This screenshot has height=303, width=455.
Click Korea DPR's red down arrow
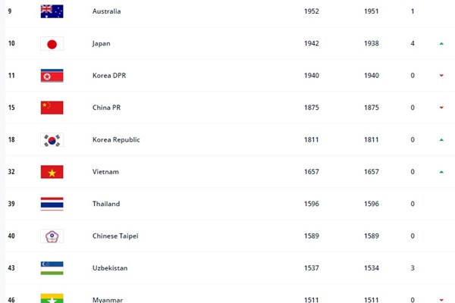pos(441,76)
